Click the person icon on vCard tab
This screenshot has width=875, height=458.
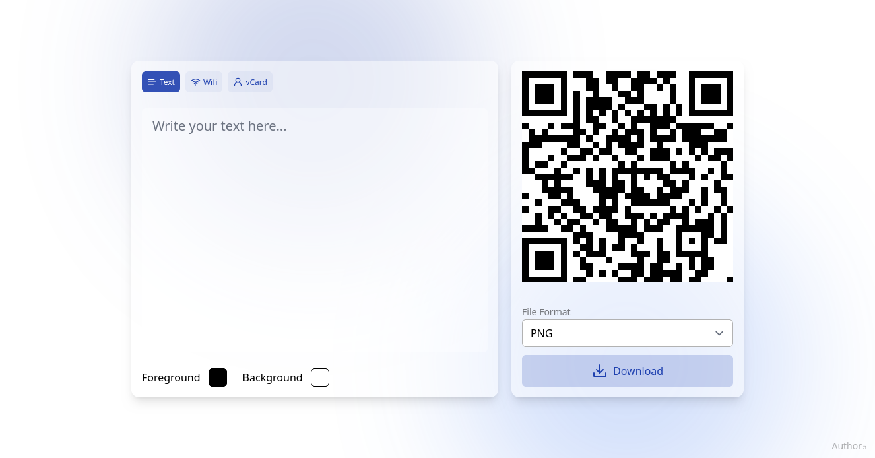(238, 82)
